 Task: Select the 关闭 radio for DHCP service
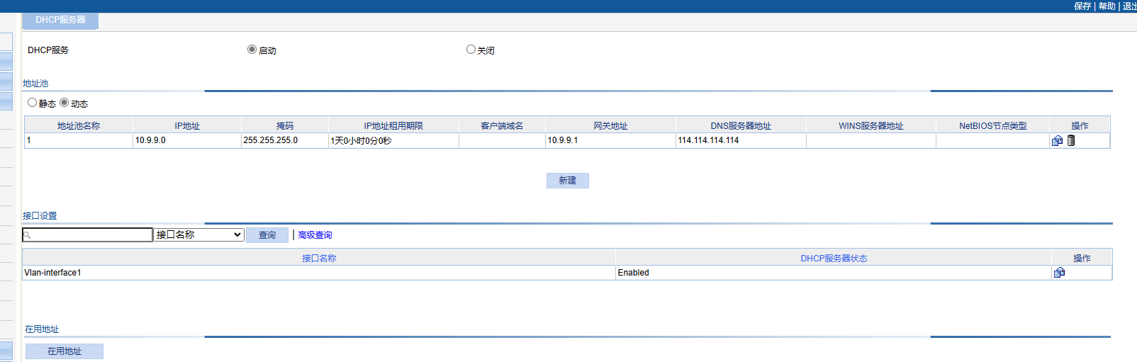pos(471,50)
